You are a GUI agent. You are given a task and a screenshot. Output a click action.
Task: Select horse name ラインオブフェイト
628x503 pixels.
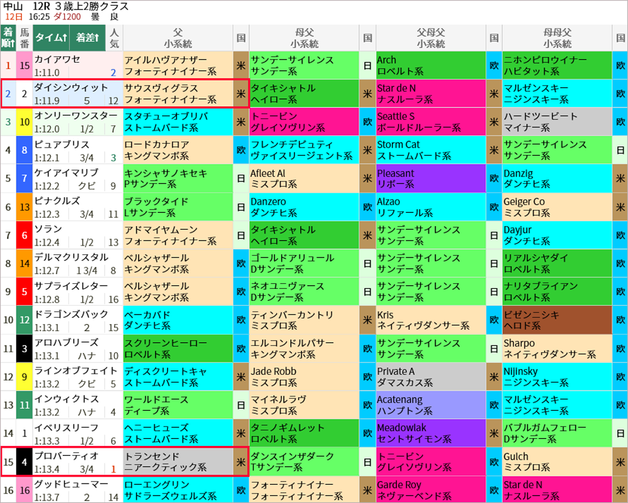[x=76, y=371]
